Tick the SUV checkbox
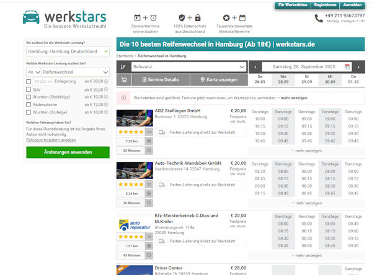 click(29, 89)
